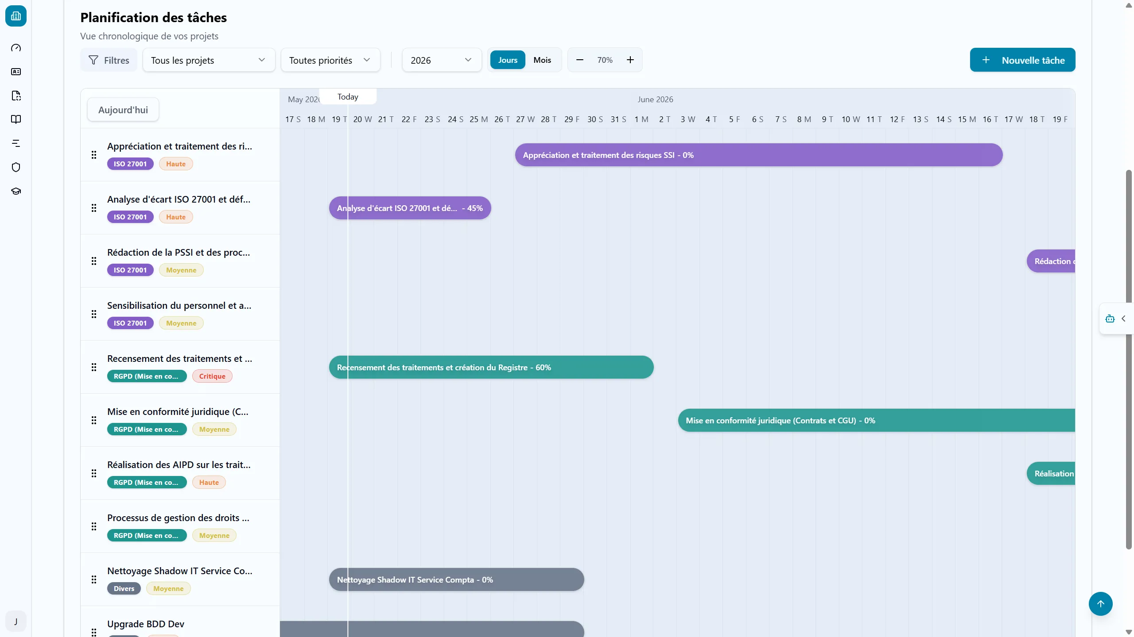The image size is (1134, 637).
Task: Open the document file sidebar icon
Action: tap(16, 96)
